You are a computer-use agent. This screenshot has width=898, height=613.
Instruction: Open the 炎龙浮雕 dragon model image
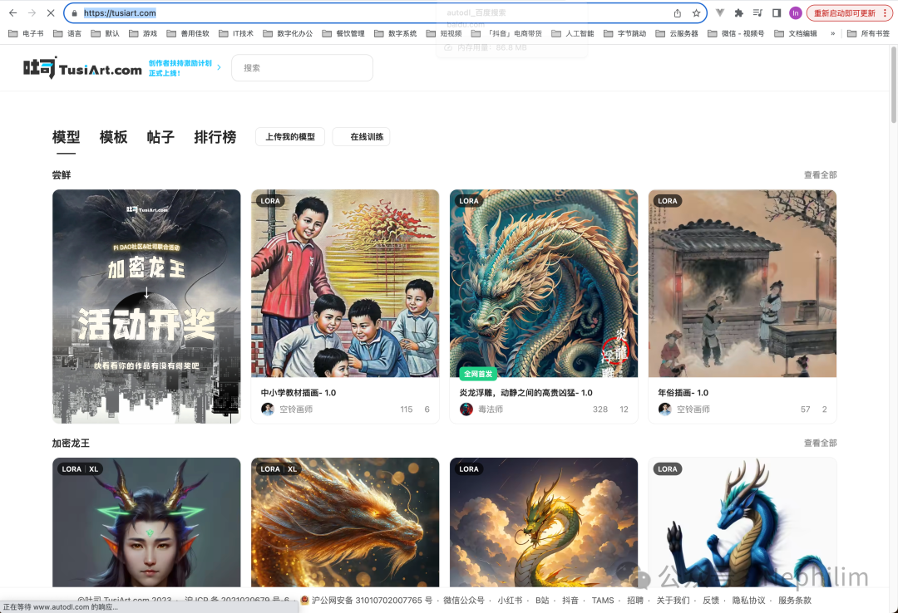click(544, 283)
